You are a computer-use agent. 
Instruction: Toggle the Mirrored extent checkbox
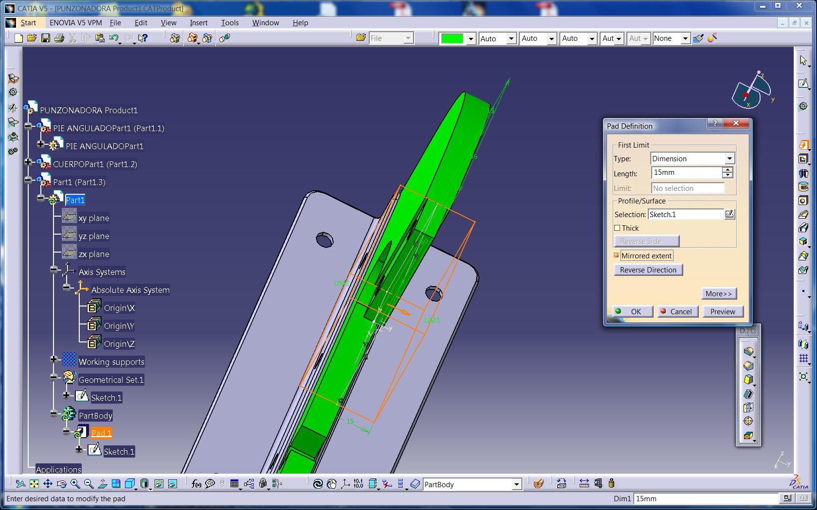pyautogui.click(x=617, y=255)
